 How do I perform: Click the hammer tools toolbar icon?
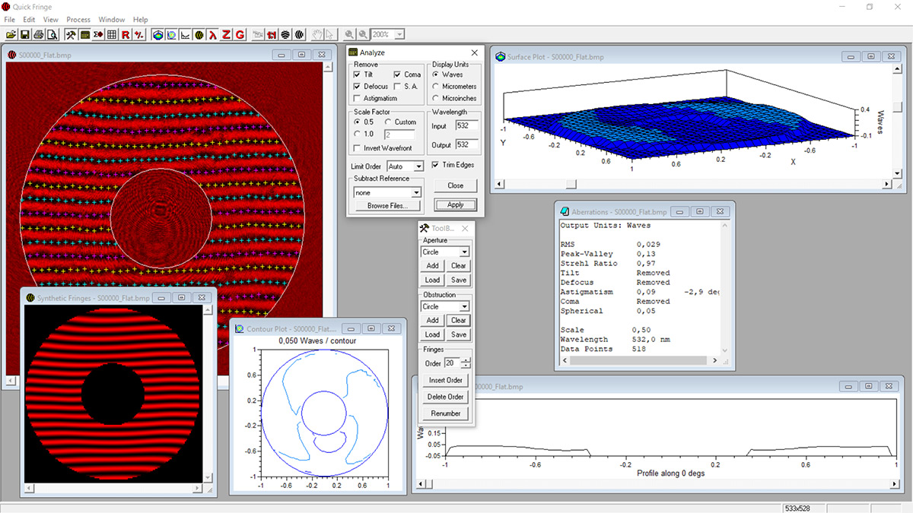click(x=71, y=35)
